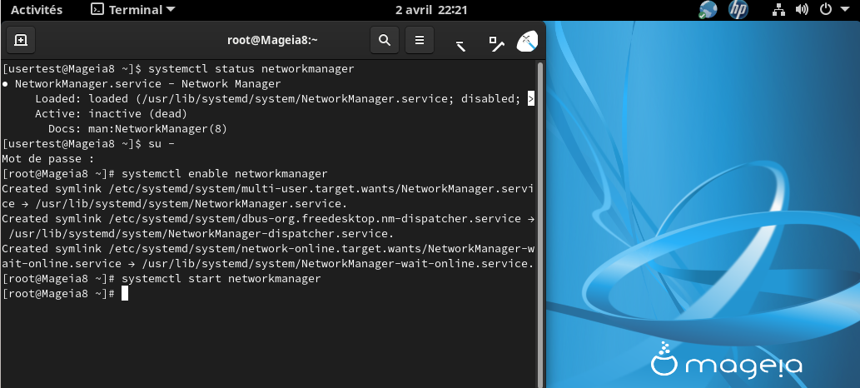Click the volume speaker icon
The width and height of the screenshot is (860, 388).
coord(802,9)
